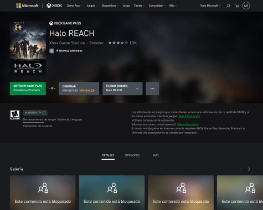Expand the Dispositivos menu
This screenshot has width=263, height=210.
[x=110, y=6]
